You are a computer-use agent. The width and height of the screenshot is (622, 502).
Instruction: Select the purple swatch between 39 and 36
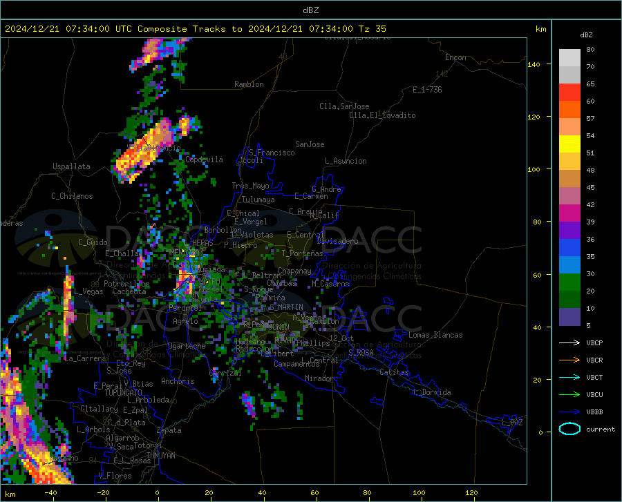point(569,231)
